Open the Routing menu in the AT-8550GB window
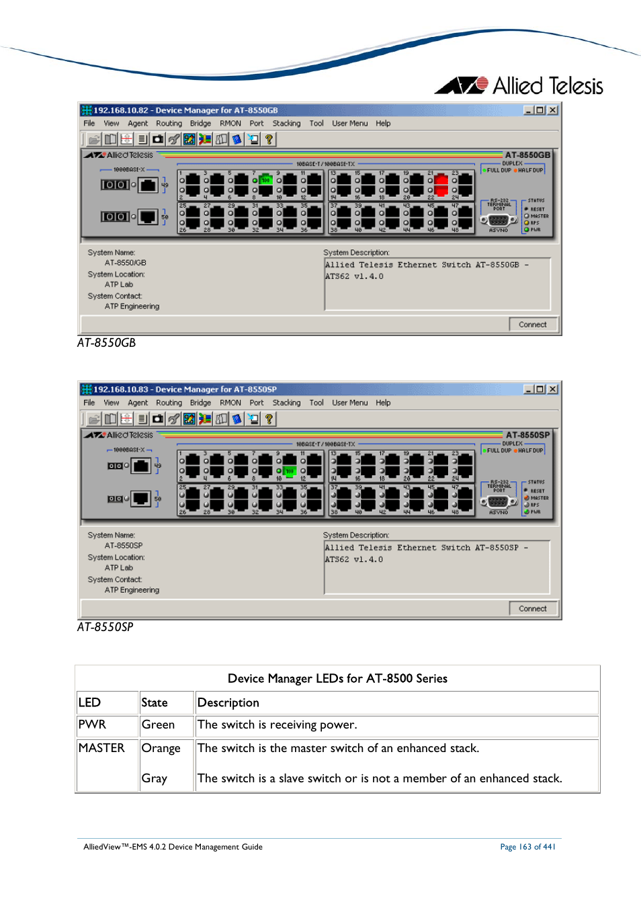Viewport: 641px width, 908px height. (169, 124)
